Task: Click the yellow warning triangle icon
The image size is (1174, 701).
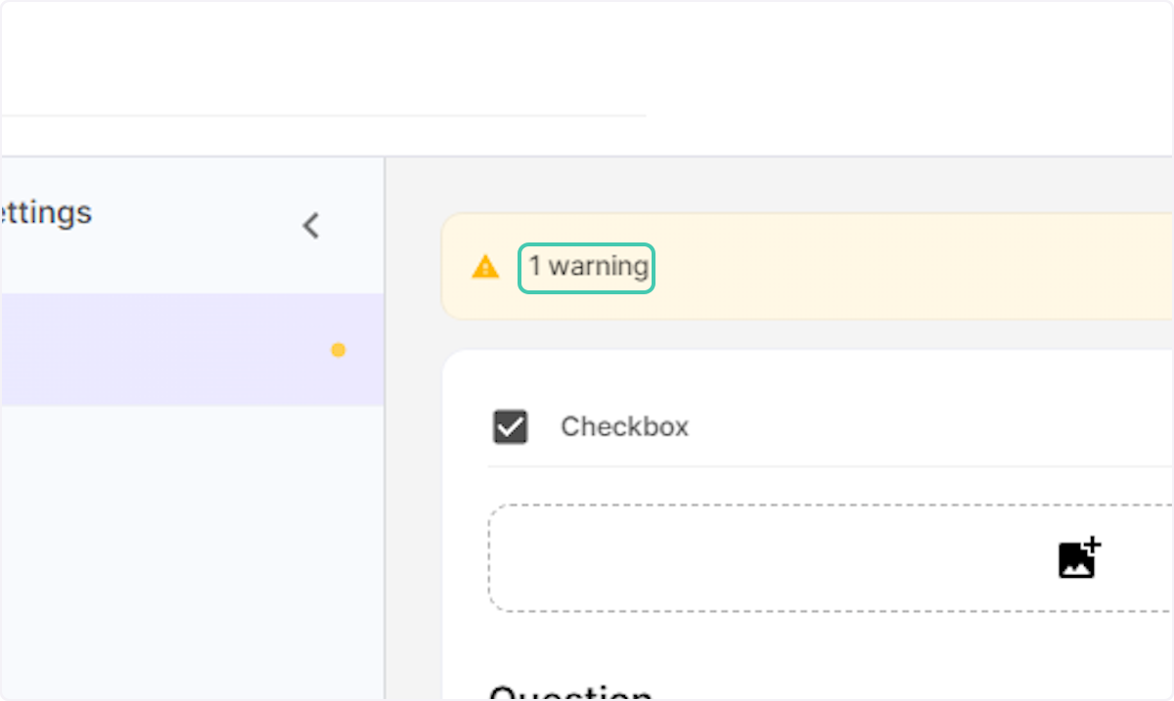Action: point(485,267)
